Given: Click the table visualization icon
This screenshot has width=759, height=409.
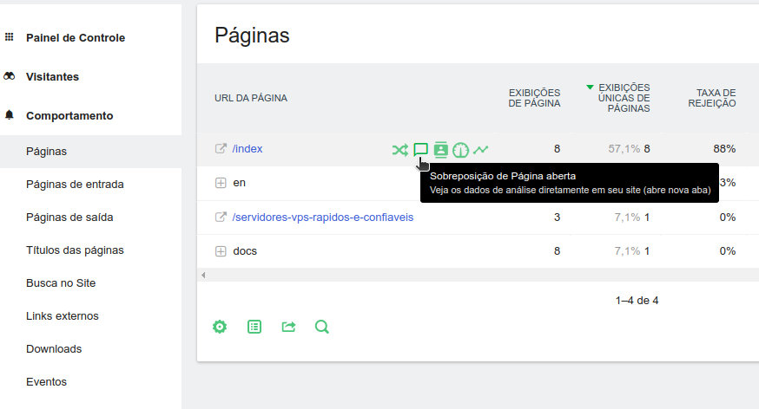Looking at the screenshot, I should click(254, 327).
